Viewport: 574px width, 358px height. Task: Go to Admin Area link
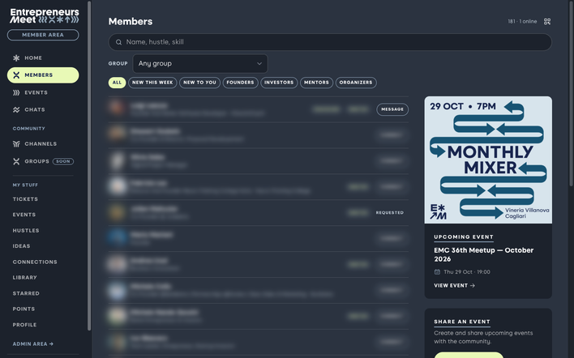click(x=33, y=343)
